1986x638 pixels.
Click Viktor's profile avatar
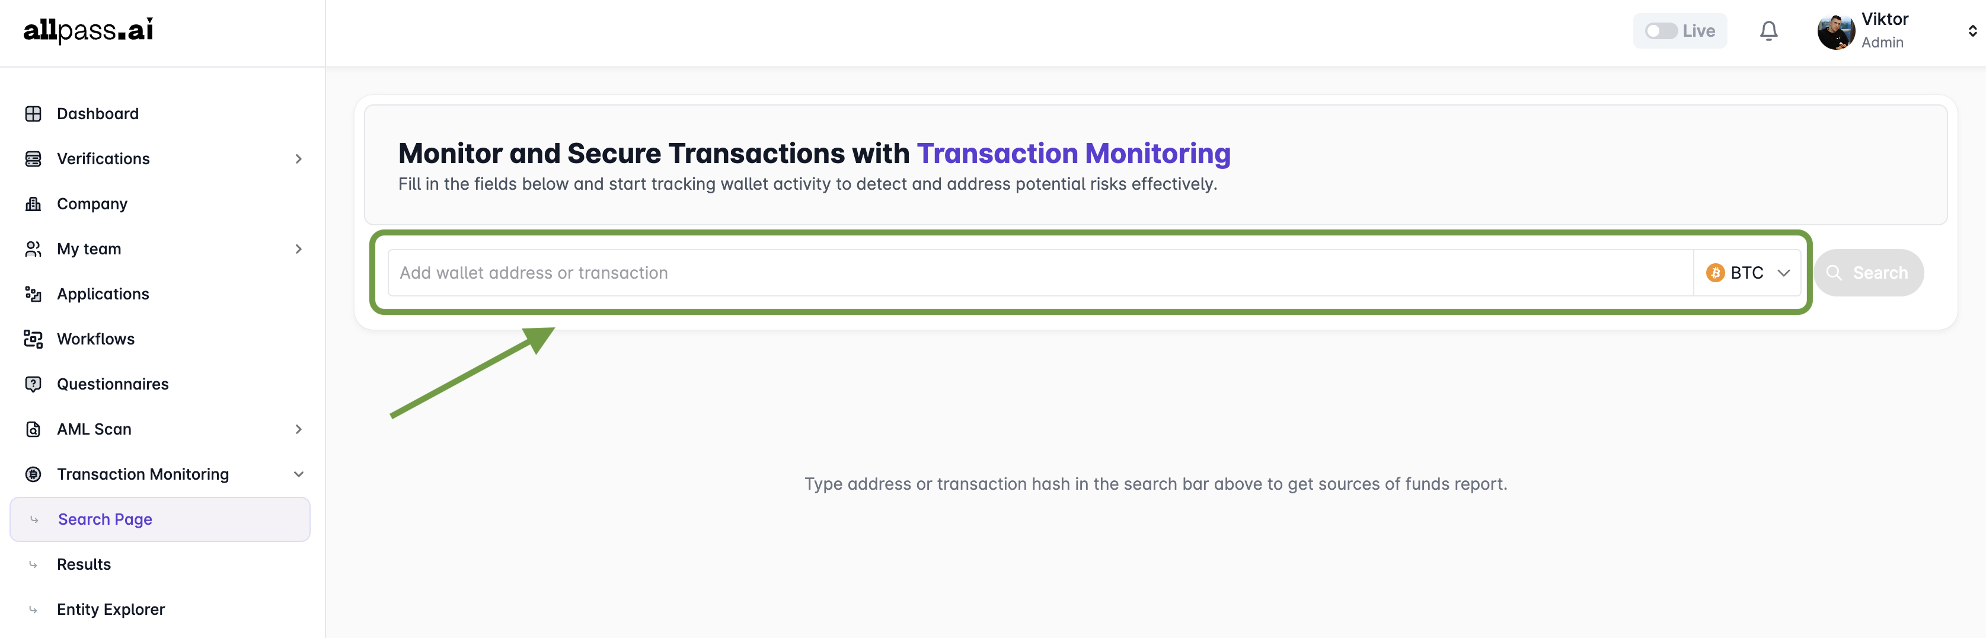(1835, 31)
